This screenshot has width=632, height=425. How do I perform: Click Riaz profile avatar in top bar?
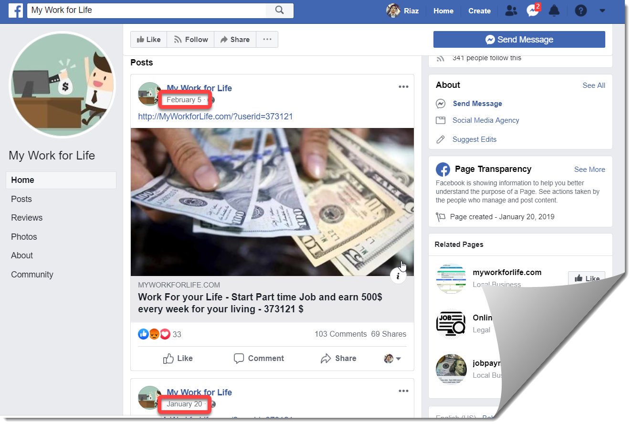point(393,11)
